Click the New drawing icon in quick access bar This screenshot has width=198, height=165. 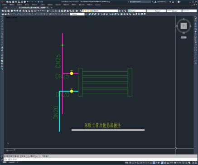pyautogui.click(x=7, y=2)
